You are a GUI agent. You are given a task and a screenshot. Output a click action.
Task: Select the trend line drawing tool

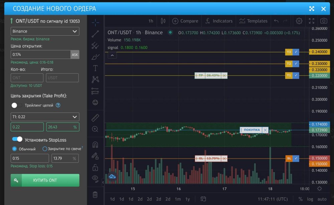click(95, 34)
